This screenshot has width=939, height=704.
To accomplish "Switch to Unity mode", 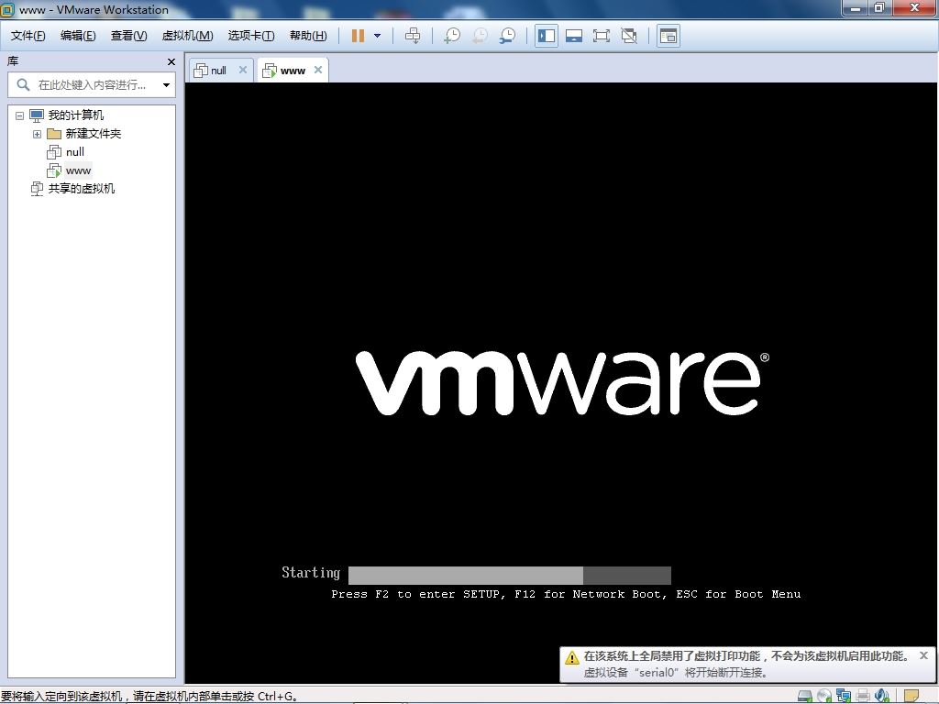I will tap(629, 36).
